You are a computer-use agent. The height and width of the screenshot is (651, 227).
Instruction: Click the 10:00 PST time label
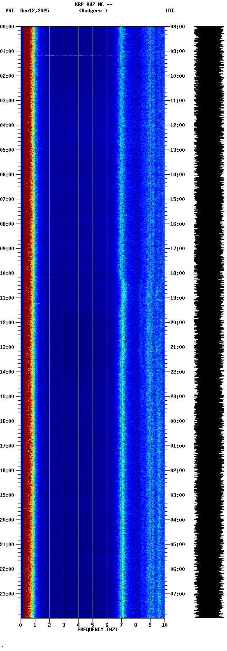tap(7, 273)
